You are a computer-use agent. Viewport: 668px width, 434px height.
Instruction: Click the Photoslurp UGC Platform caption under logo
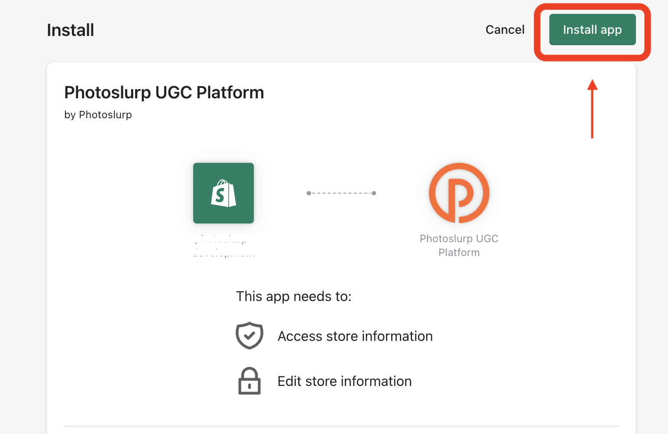click(x=459, y=246)
